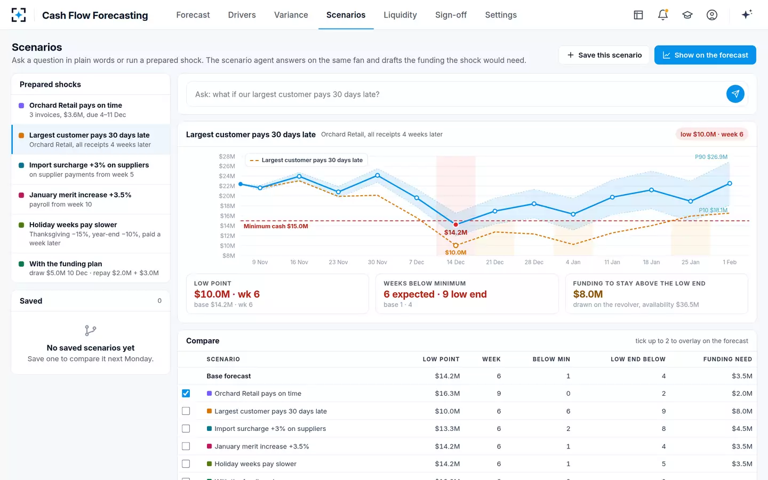Run the With the funding plan shock
Image resolution: width=768 pixels, height=480 pixels.
[x=91, y=268]
